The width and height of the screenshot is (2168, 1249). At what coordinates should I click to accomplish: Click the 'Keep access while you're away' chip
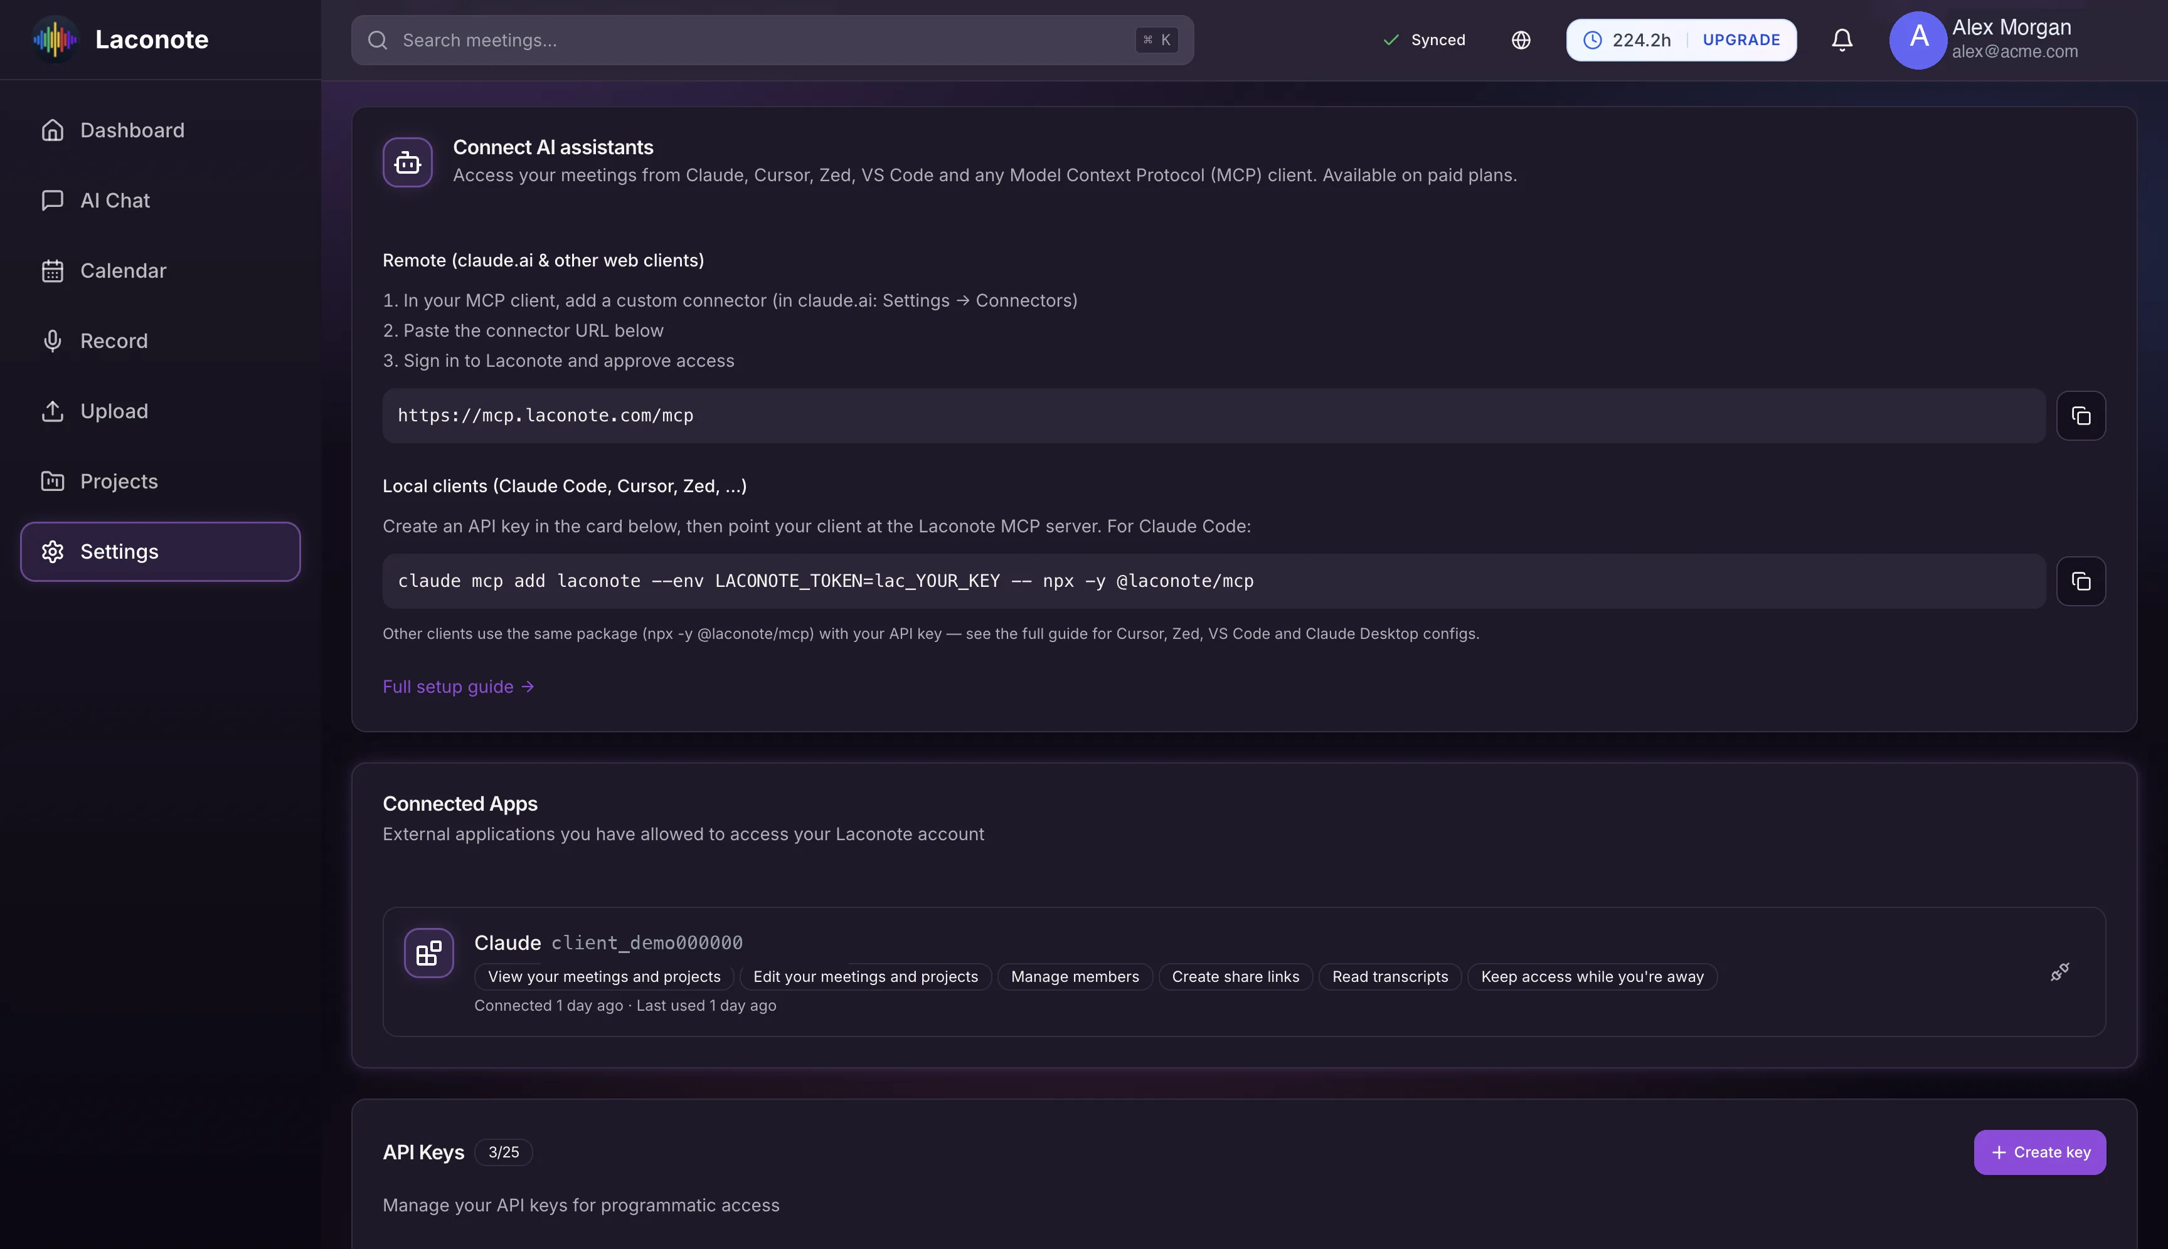[1592, 977]
